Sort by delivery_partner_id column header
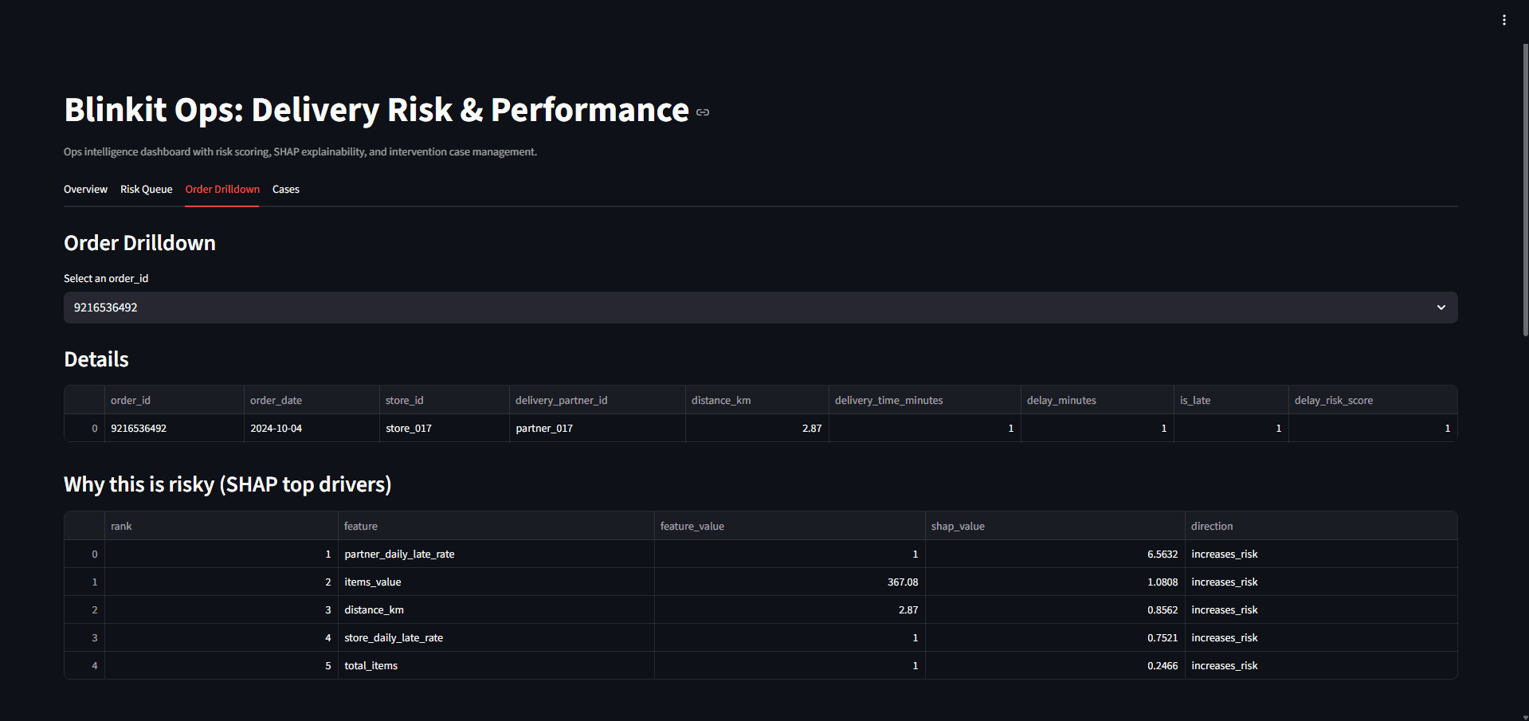This screenshot has height=721, width=1529. 597,400
